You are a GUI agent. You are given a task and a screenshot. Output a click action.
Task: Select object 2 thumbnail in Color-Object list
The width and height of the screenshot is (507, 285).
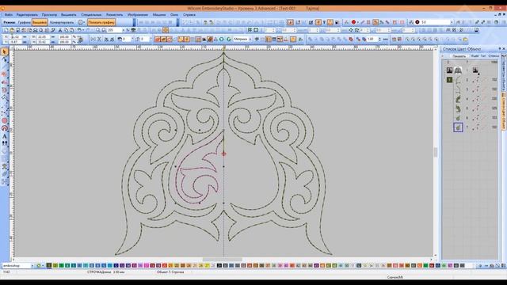pos(458,80)
